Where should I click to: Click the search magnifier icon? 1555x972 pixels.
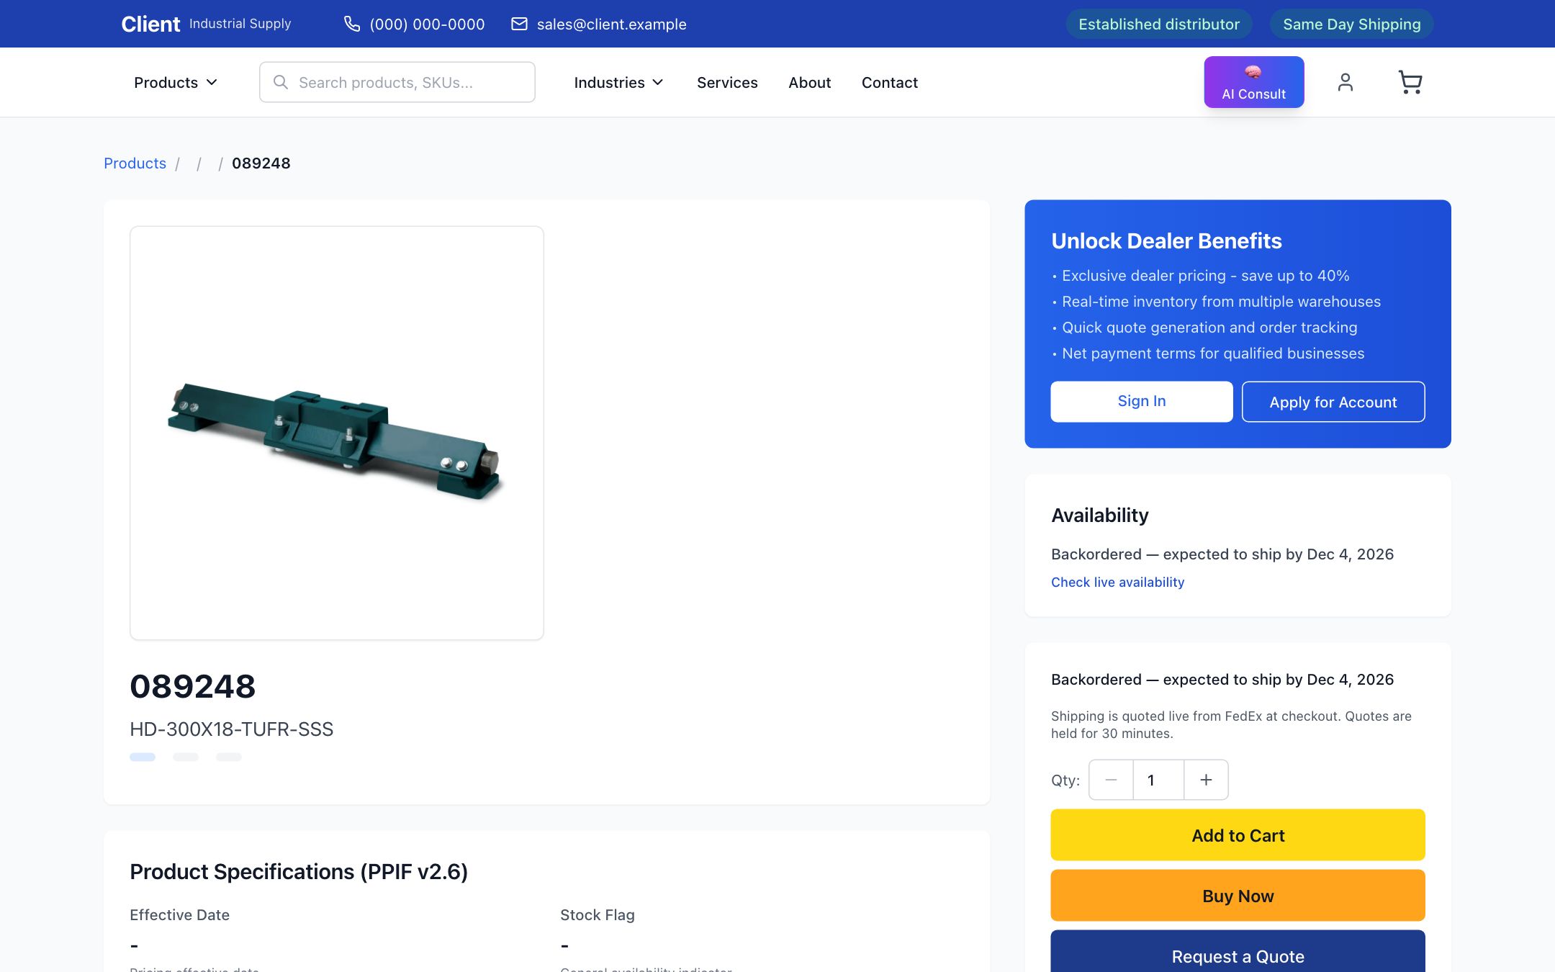click(x=281, y=82)
